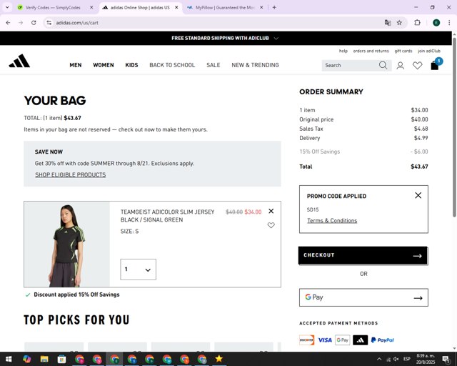
Task: Open File Explorer from taskbar
Action: 44,359
